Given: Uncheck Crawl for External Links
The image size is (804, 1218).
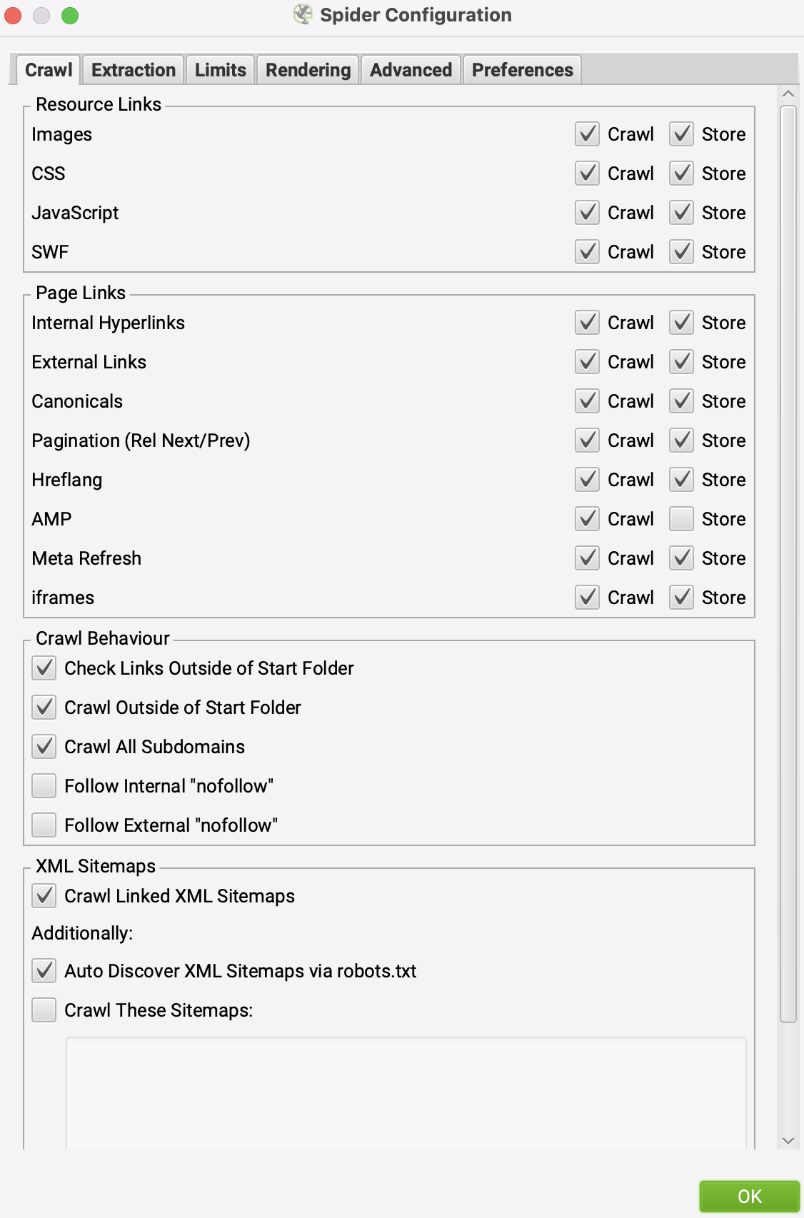Looking at the screenshot, I should (587, 362).
